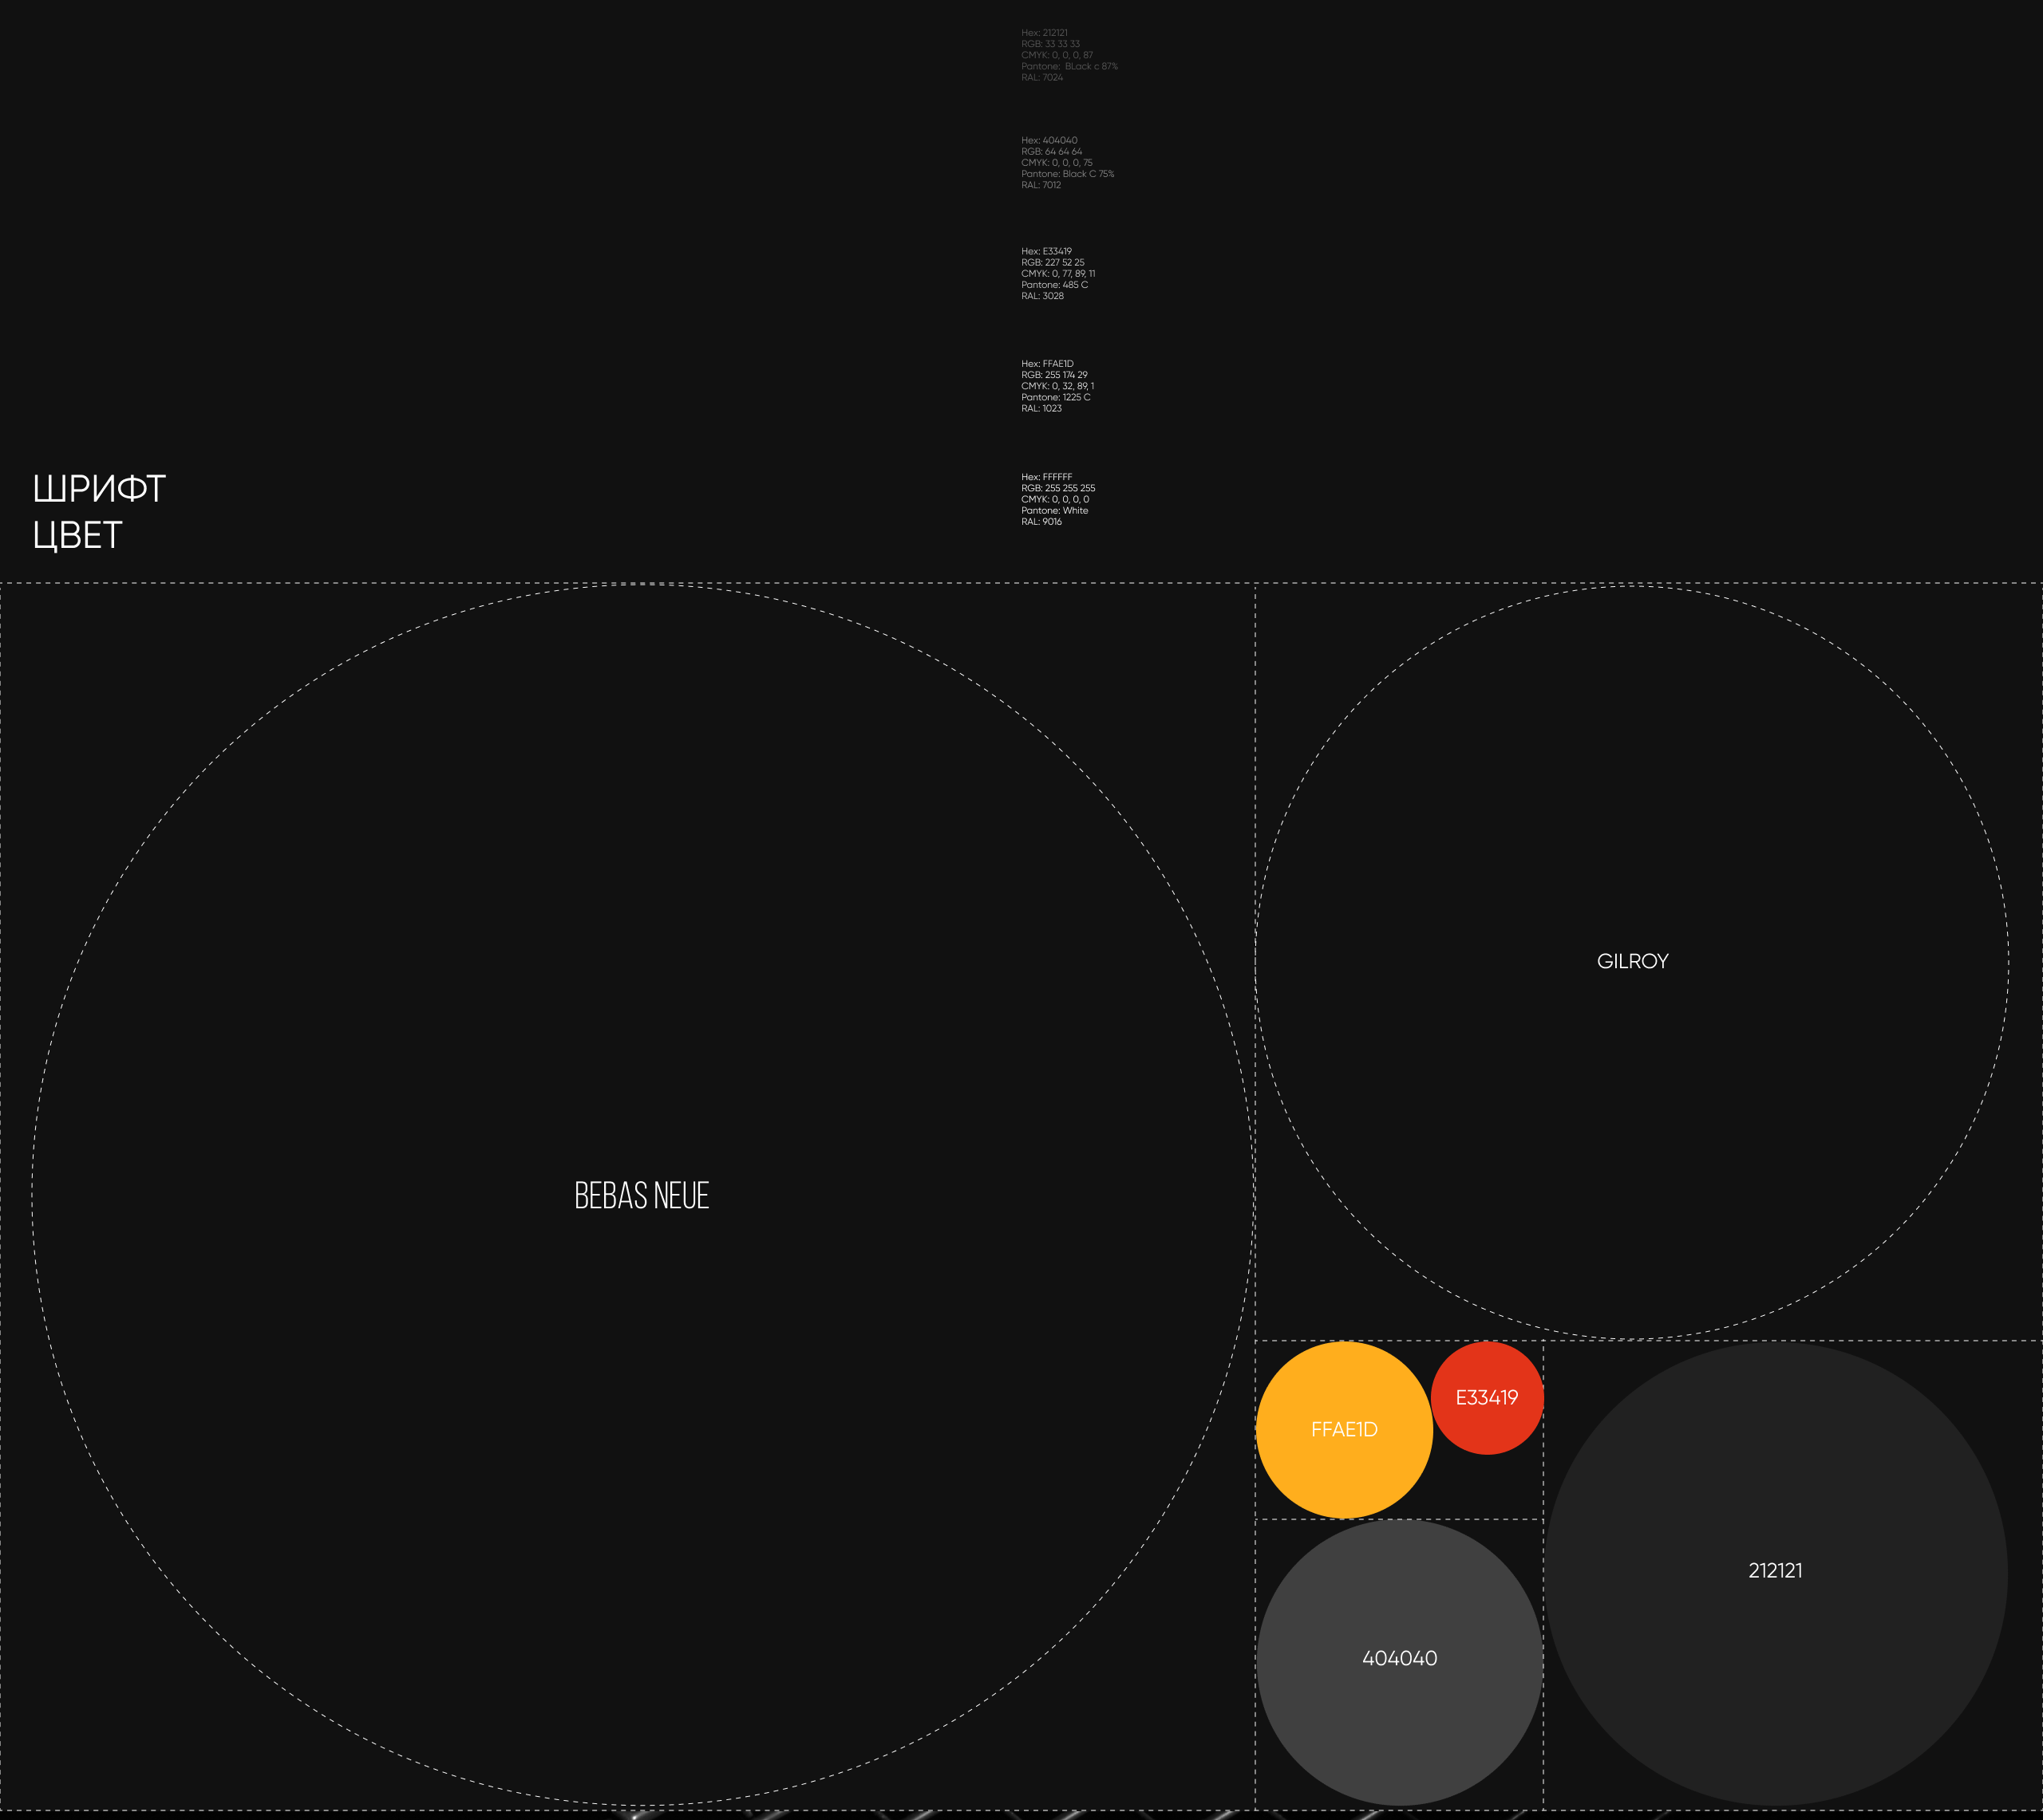The height and width of the screenshot is (1820, 2043).
Task: Click the 'Hex: E33419' text line
Action: 1045,251
